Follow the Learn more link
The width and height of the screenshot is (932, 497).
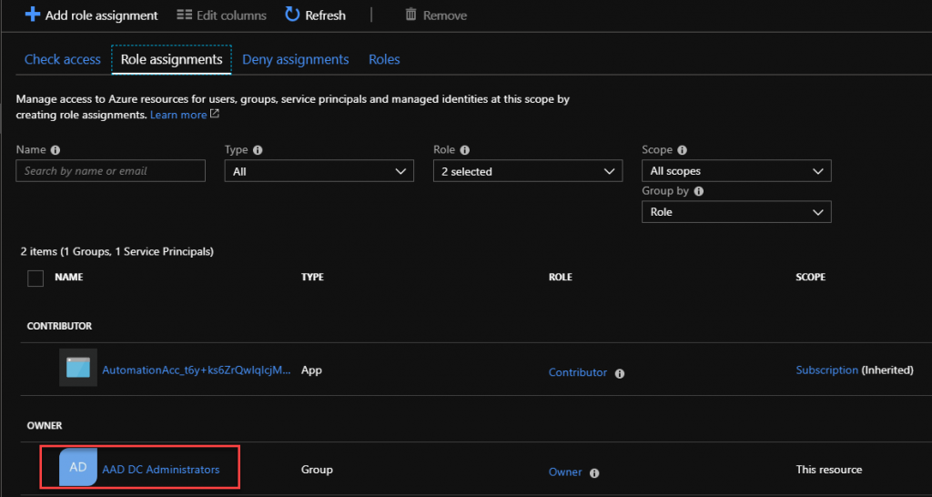[x=178, y=115]
